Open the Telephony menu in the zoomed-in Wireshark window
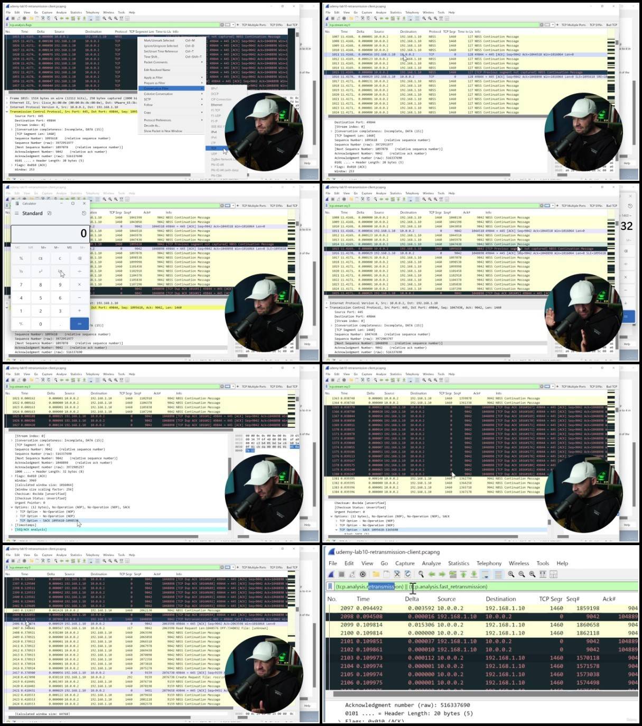 [489, 563]
